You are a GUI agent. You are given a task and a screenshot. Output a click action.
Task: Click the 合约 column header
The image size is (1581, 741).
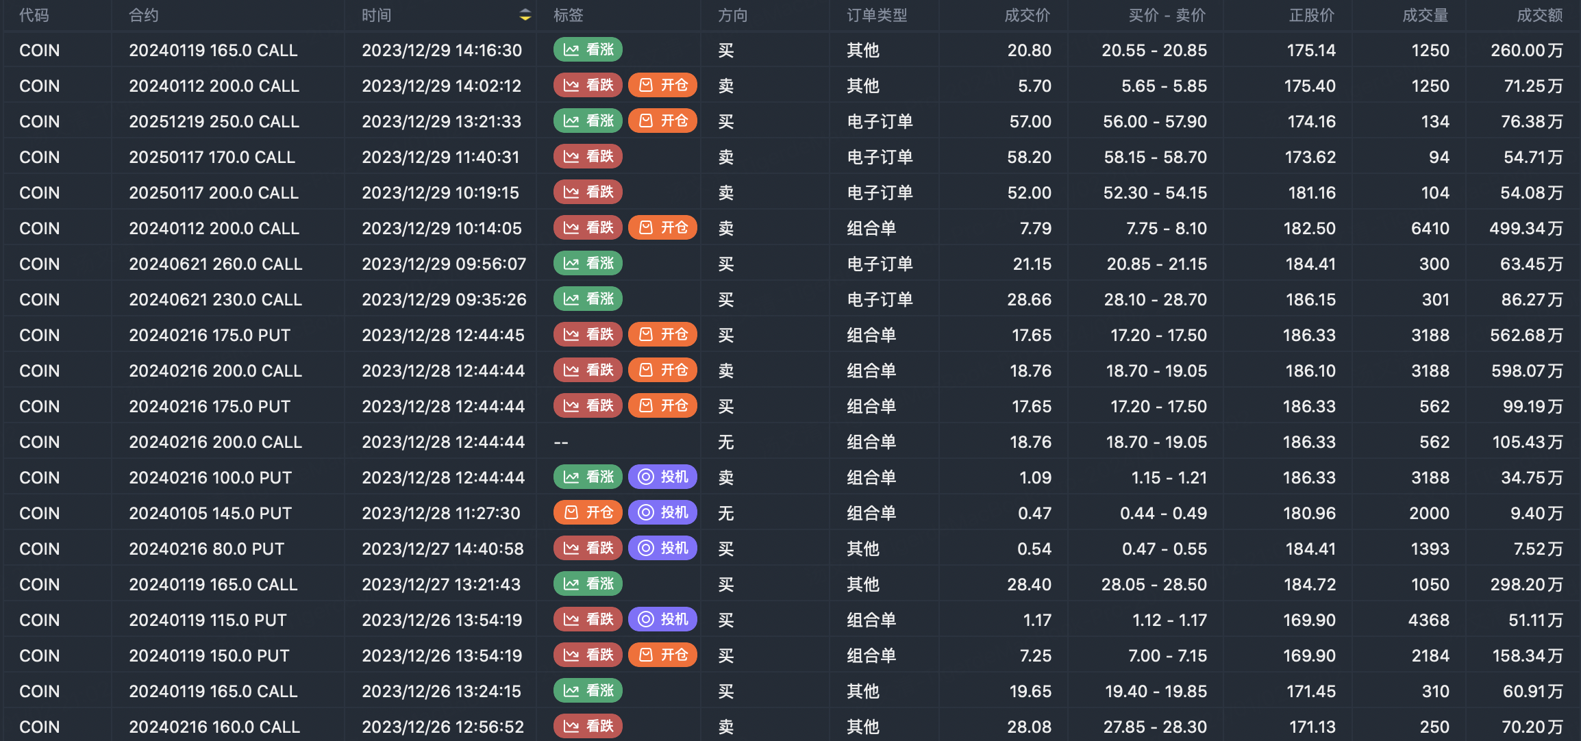tap(144, 15)
